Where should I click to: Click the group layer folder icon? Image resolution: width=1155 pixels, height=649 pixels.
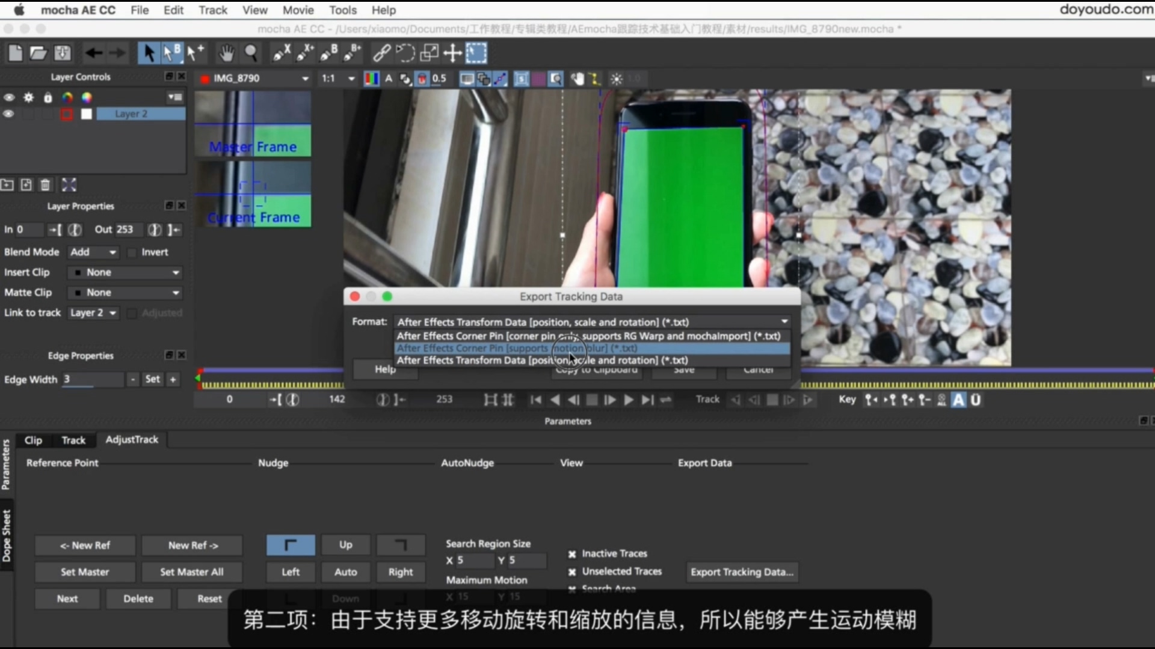[7, 184]
